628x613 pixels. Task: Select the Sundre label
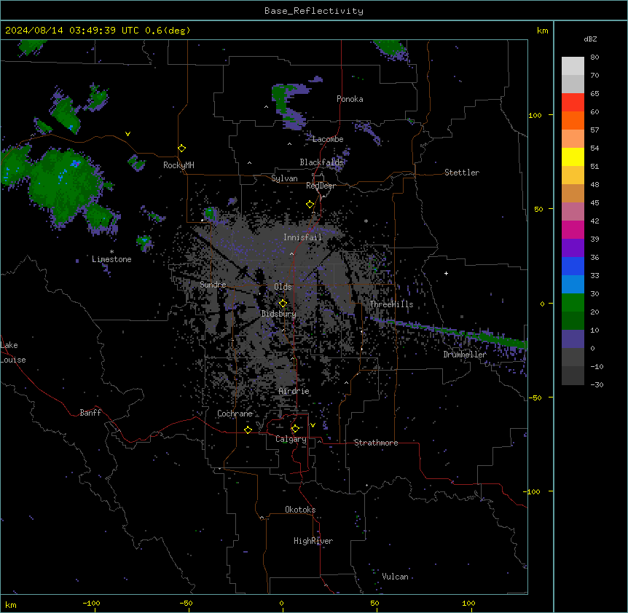coord(213,285)
